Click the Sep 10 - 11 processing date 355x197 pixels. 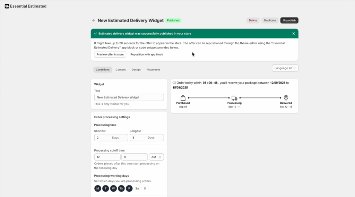click(x=234, y=107)
